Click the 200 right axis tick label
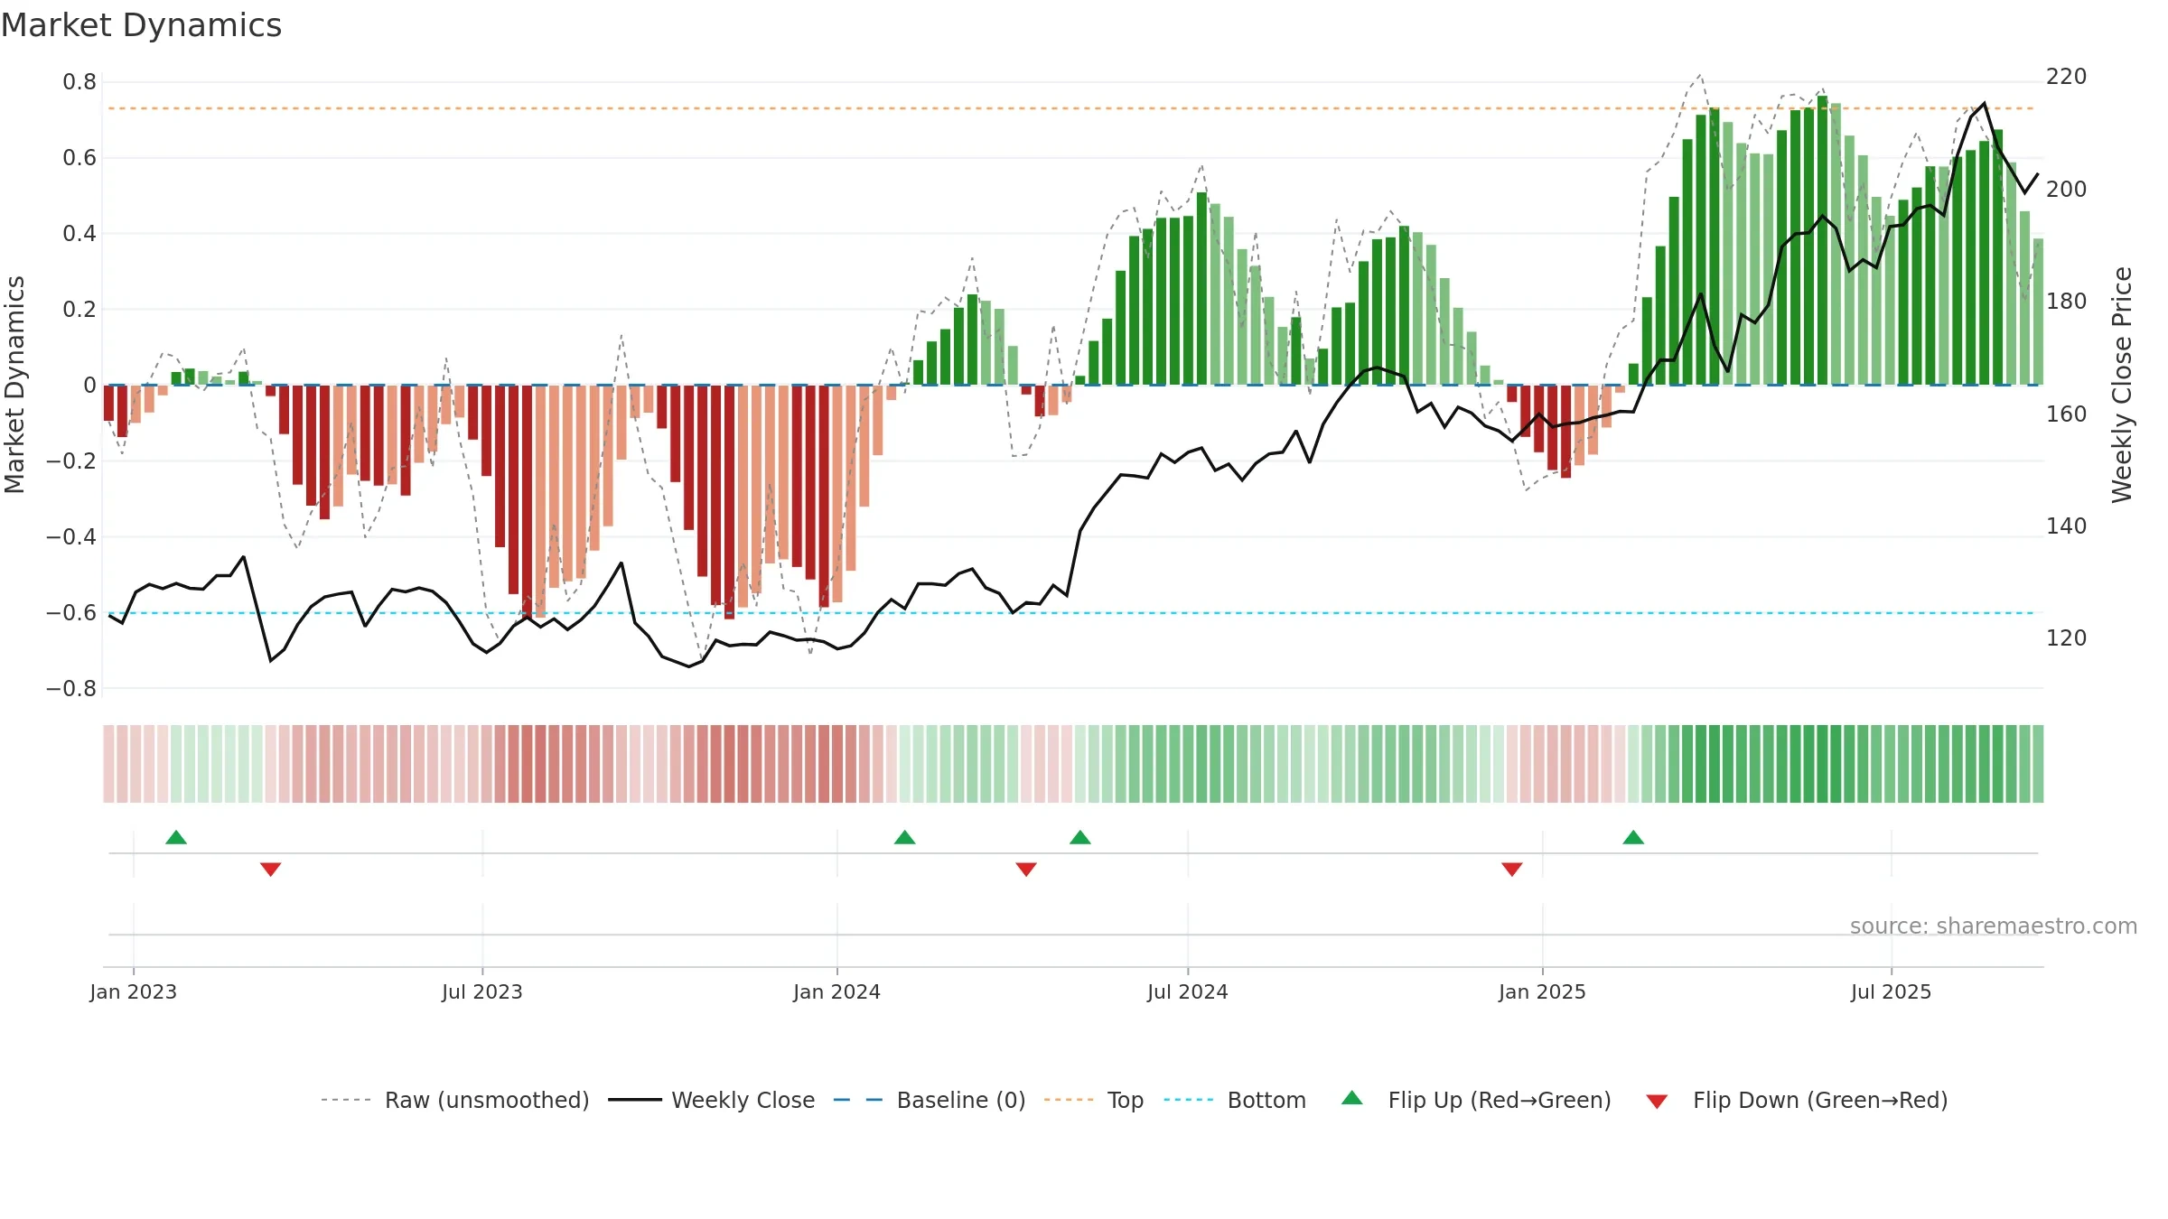Viewport: 2168px width, 1219px height. [2067, 190]
